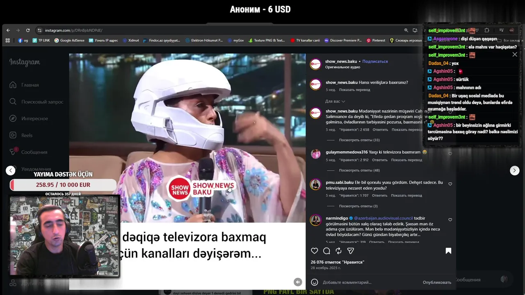Viewport: 525px width, 295px height.
Task: Reply to pmu.sabi.baku's comment
Action: point(379,196)
